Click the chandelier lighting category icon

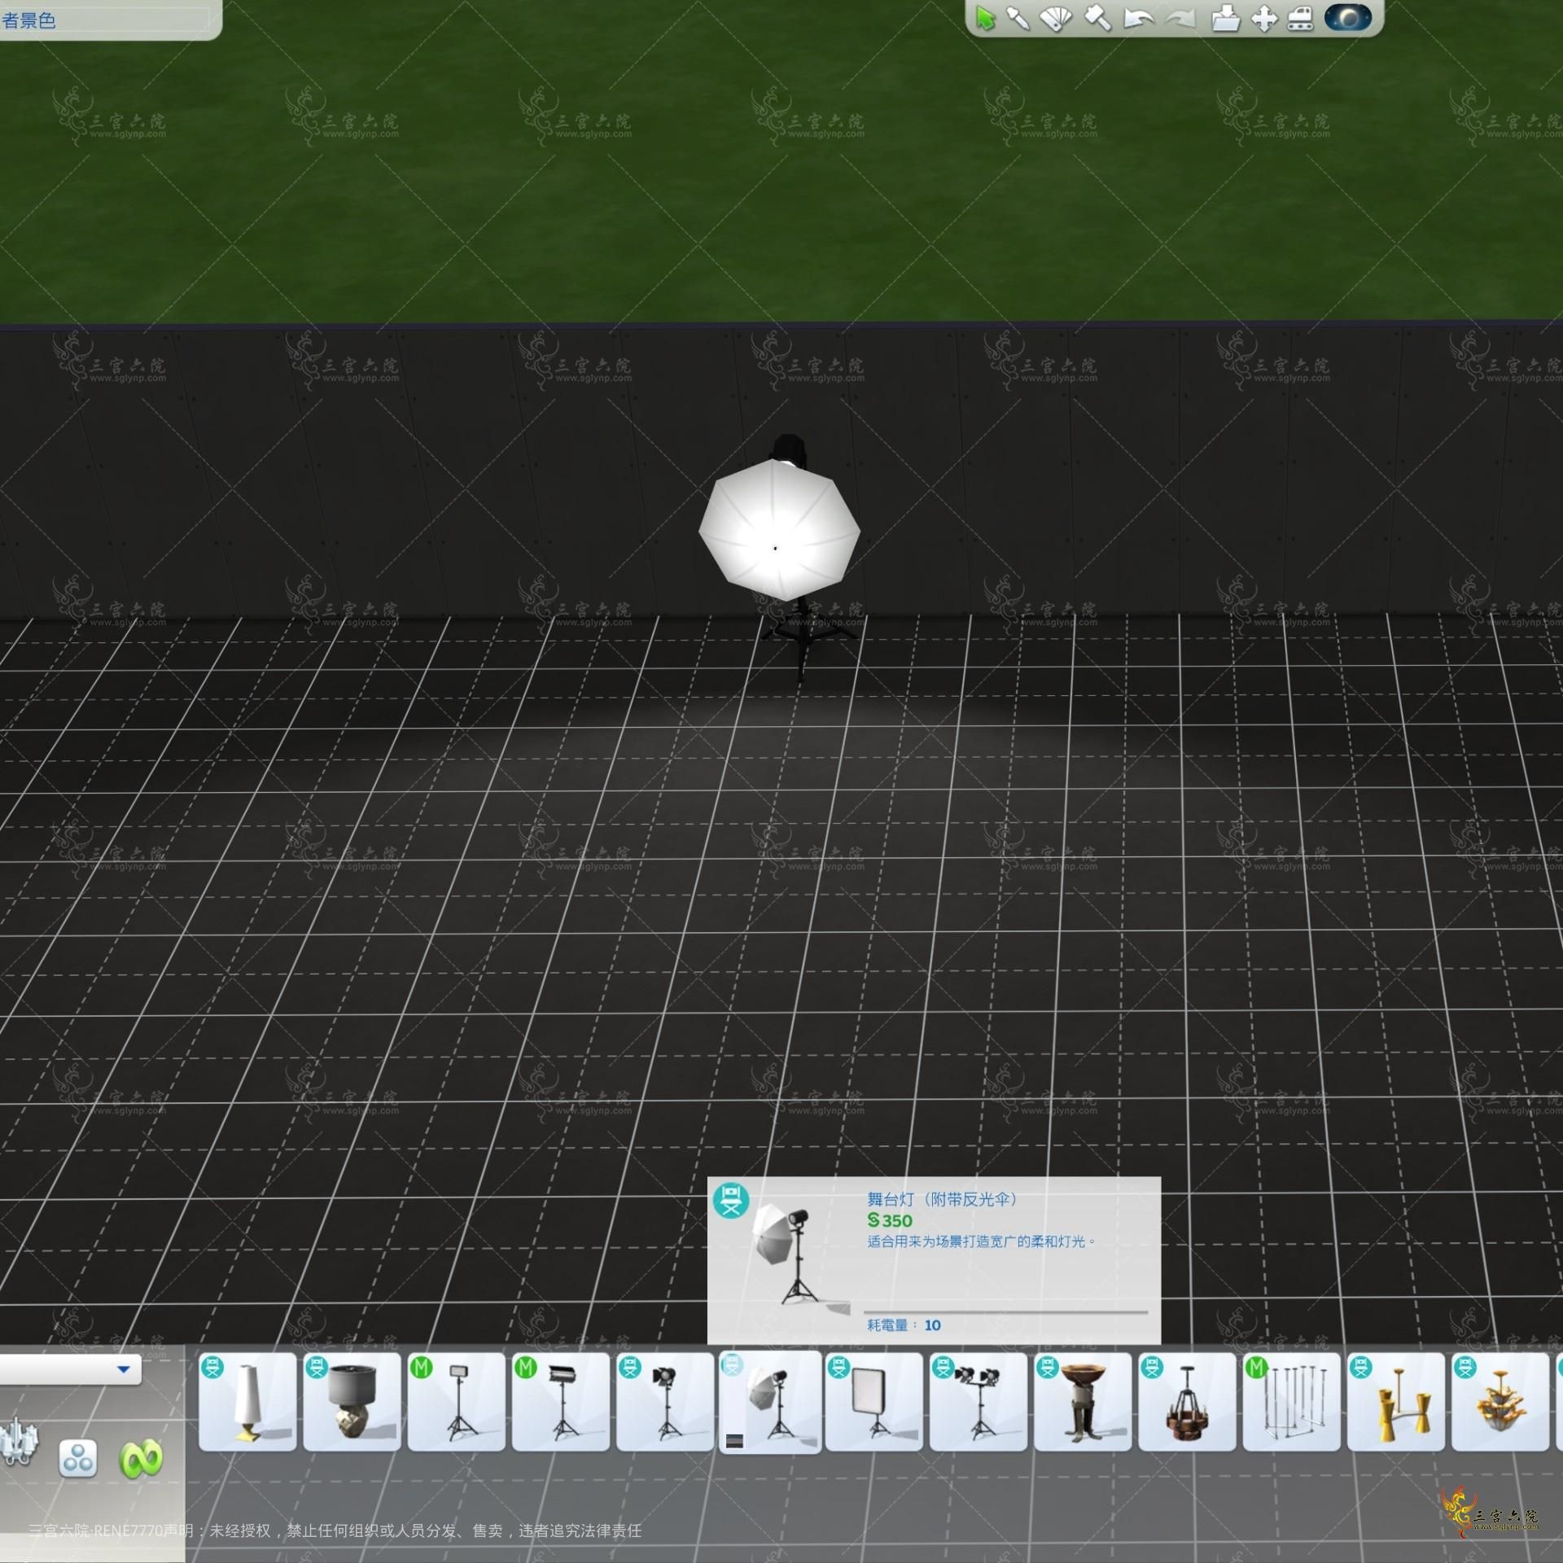pyautogui.click(x=18, y=1443)
